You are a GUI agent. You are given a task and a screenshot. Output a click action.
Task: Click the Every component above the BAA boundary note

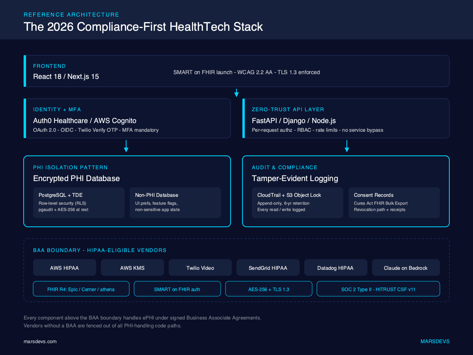(x=142, y=318)
